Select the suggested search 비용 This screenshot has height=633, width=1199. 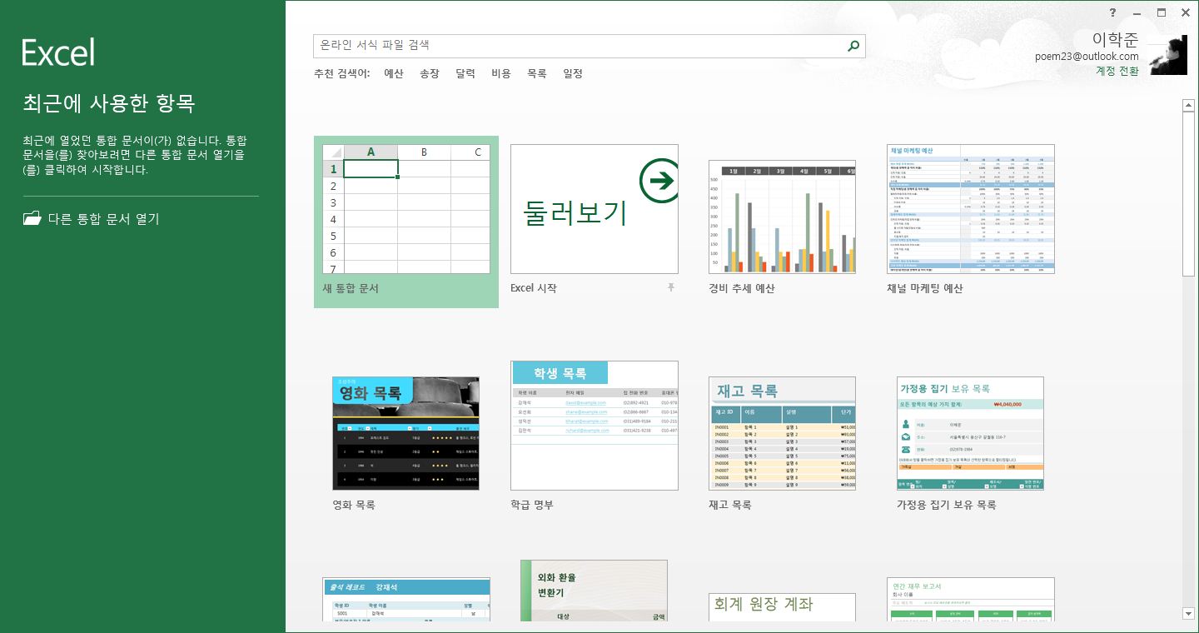(501, 73)
